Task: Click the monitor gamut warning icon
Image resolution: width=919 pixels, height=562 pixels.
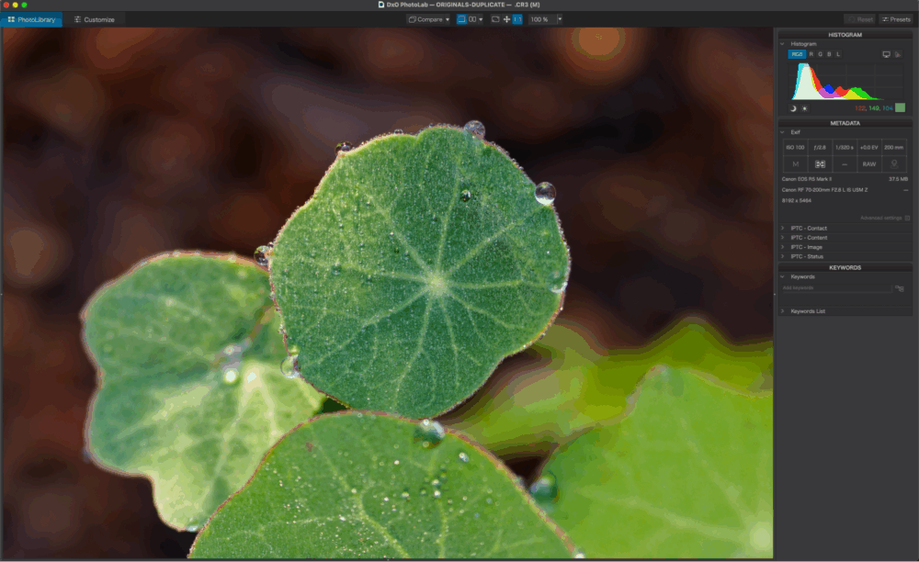Action: pos(886,54)
